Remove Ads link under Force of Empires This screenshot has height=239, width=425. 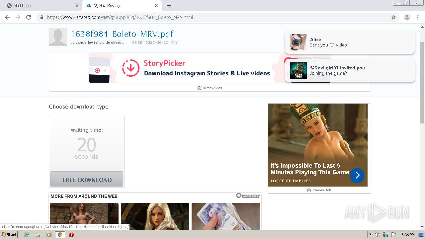319,190
